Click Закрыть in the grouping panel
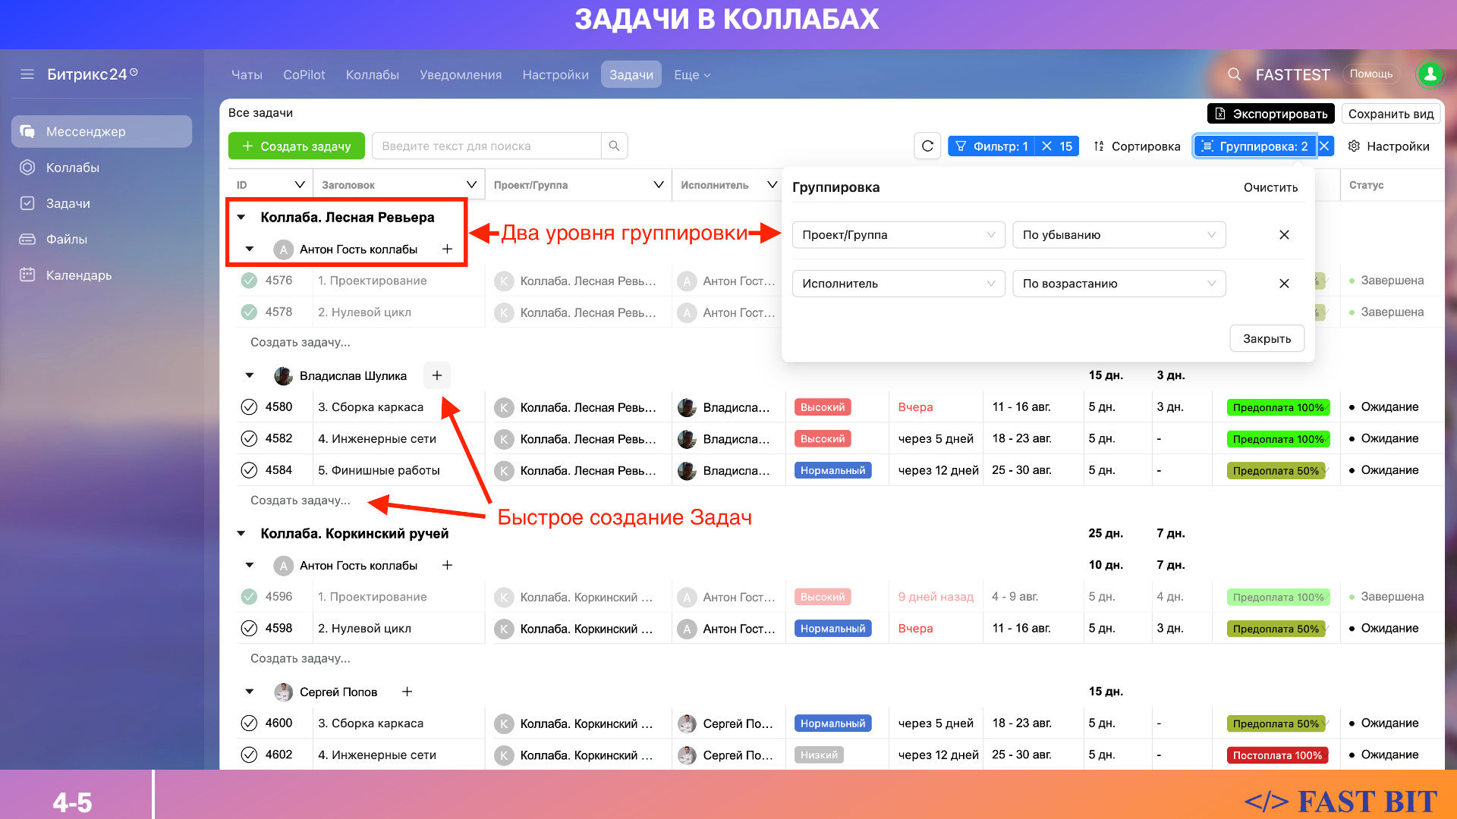Image resolution: width=1457 pixels, height=819 pixels. point(1267,339)
